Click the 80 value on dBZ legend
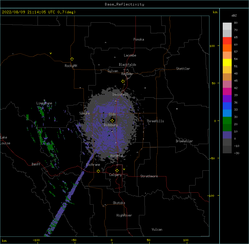 click(236, 23)
